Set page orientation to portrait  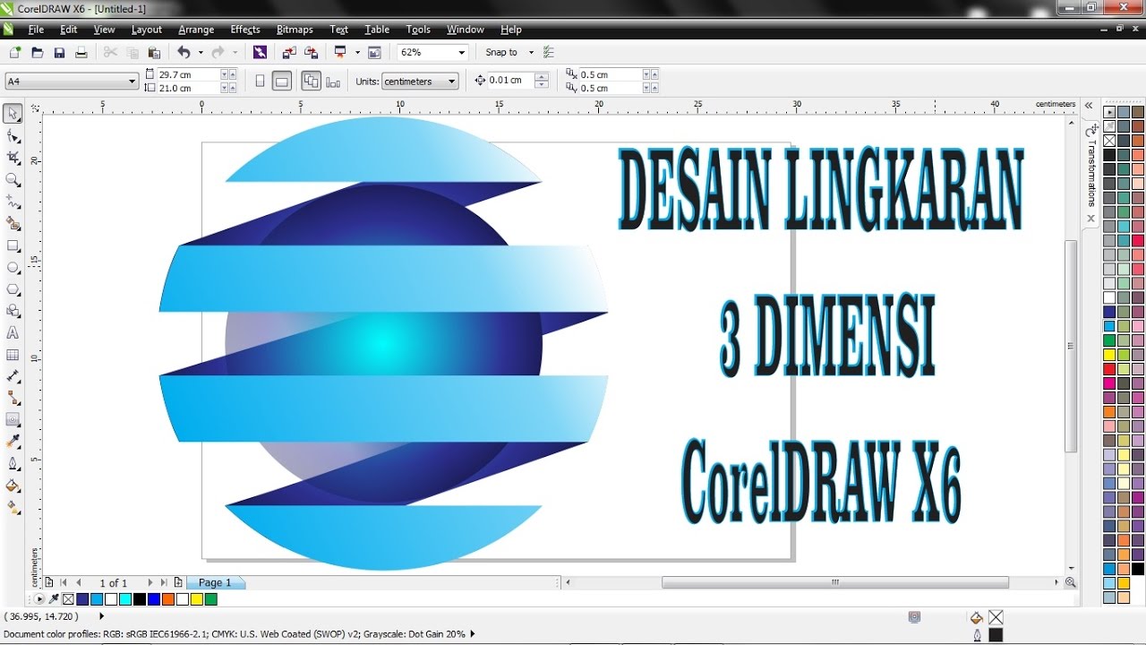click(x=261, y=82)
